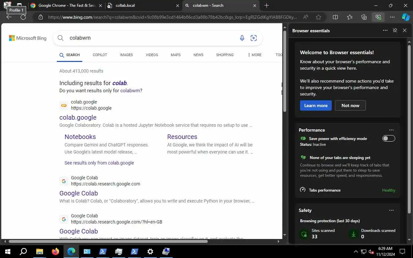Open notification center icon
This screenshot has height=258, width=413.
(402, 252)
